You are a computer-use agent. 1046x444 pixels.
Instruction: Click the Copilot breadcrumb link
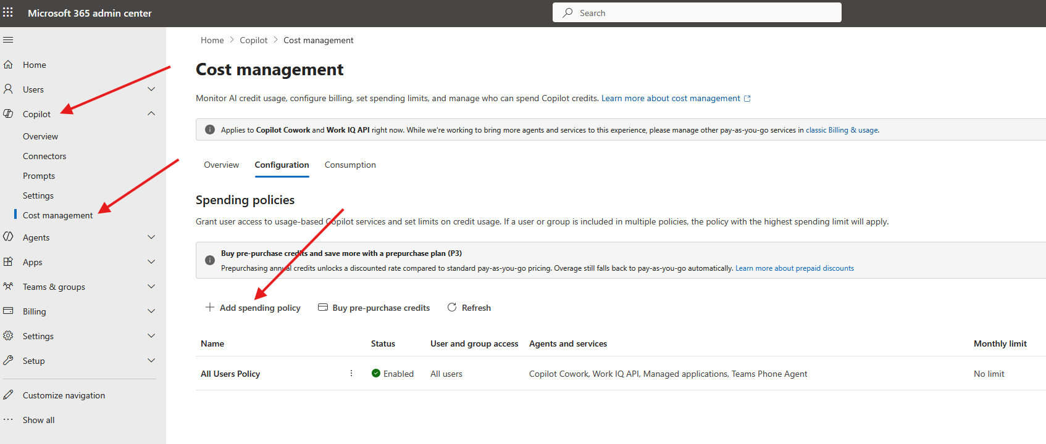point(254,40)
